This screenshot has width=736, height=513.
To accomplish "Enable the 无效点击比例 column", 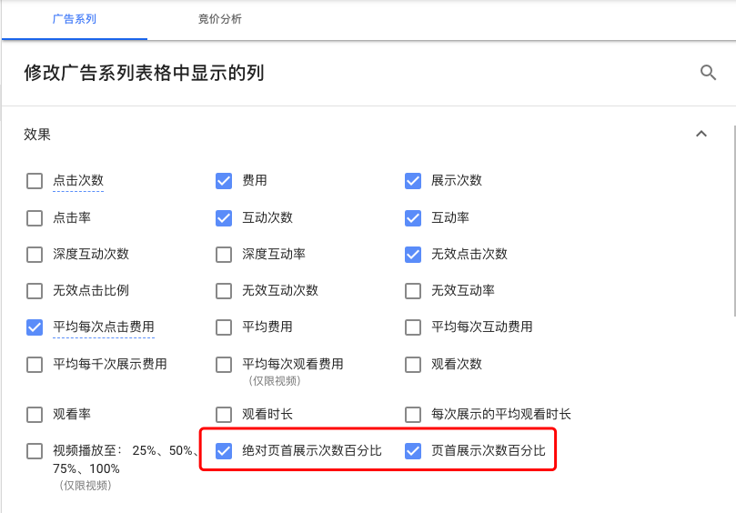I will point(35,291).
